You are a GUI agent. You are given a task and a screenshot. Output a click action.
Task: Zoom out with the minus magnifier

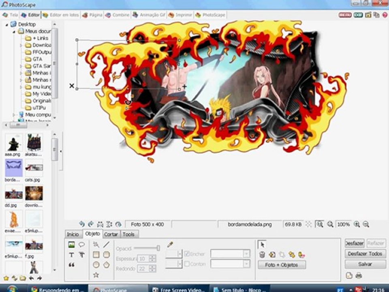366,224
